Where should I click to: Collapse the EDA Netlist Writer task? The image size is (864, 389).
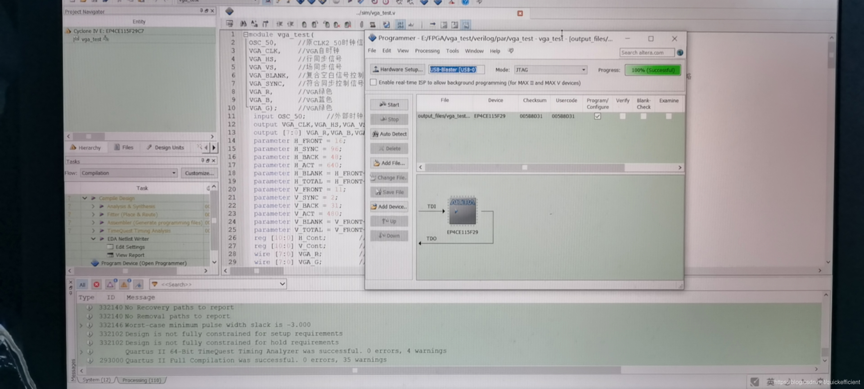[93, 239]
